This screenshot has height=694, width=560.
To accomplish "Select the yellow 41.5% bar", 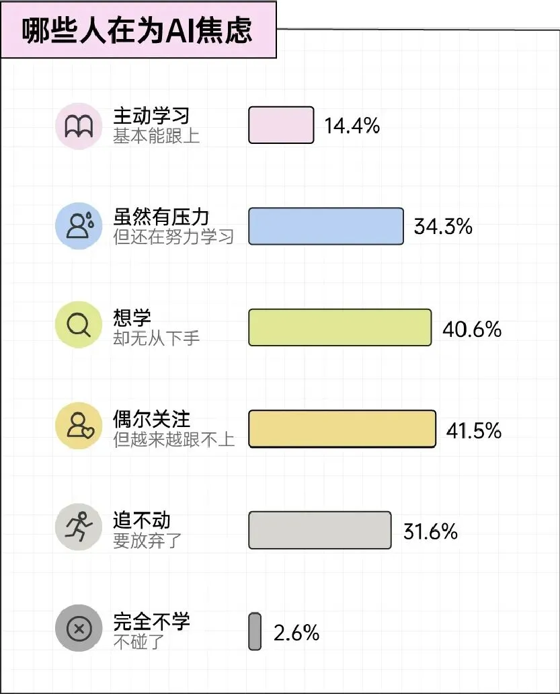I will [x=342, y=429].
